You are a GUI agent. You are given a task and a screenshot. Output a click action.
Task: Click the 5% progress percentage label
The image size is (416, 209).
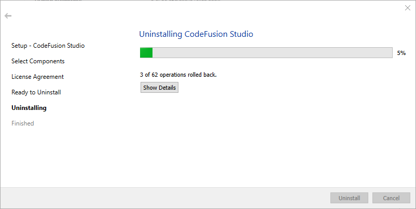click(x=401, y=53)
